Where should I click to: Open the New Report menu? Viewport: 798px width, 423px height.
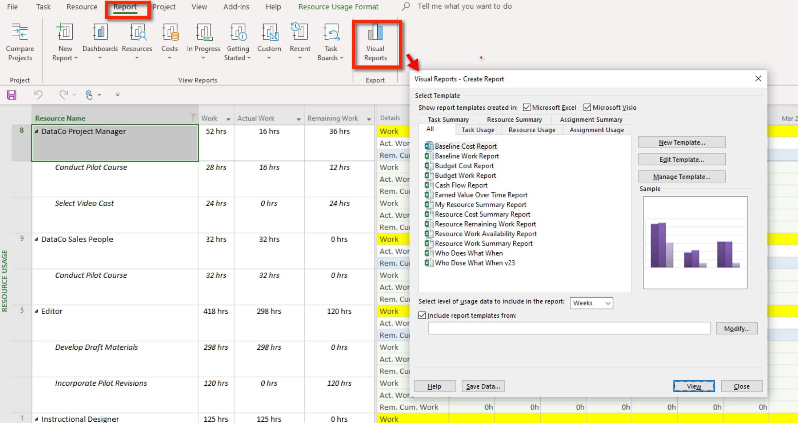pos(65,43)
